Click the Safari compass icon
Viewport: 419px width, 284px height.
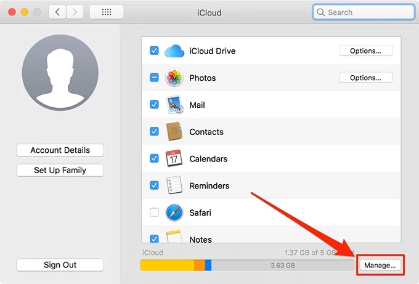(174, 213)
